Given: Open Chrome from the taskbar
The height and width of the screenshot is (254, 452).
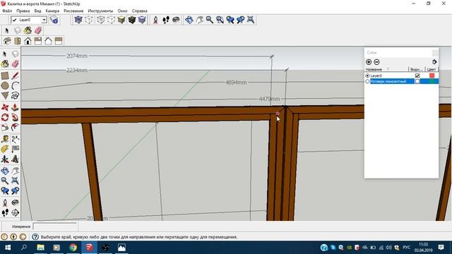Looking at the screenshot, I should point(73,248).
